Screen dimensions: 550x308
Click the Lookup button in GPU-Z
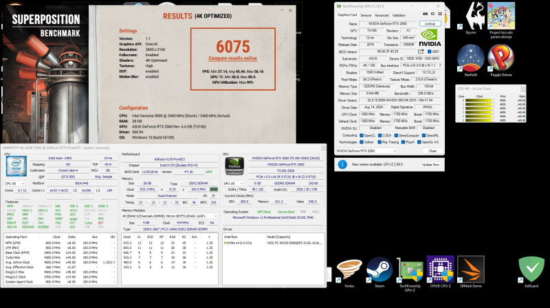430,23
